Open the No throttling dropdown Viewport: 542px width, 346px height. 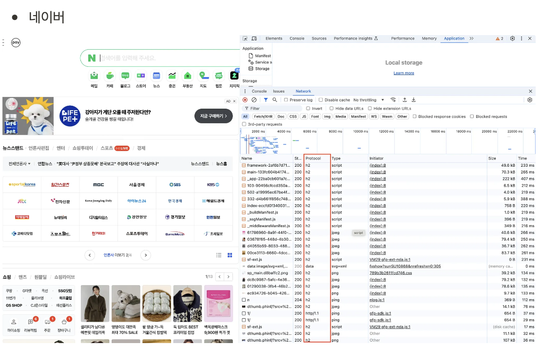368,100
